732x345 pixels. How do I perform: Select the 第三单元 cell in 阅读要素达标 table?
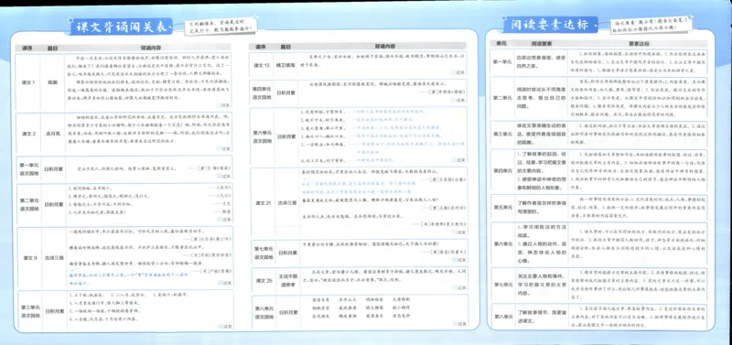pyautogui.click(x=501, y=133)
